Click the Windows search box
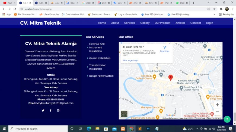This screenshot has height=132, width=236. pos(38,129)
